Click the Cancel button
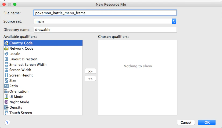222x128 pixels. click(186, 122)
